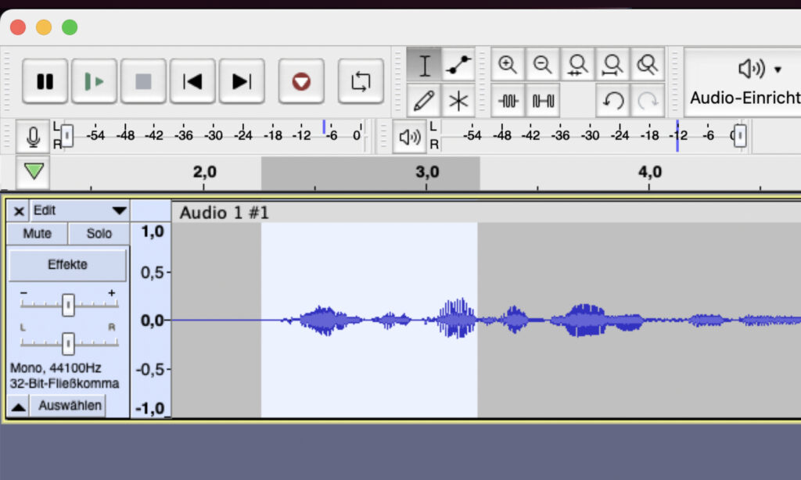801x480 pixels.
Task: Open the track Edit dropdown menu
Action: coord(80,210)
